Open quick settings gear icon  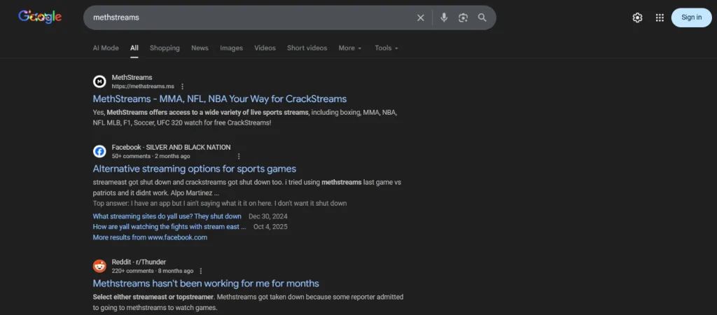637,17
